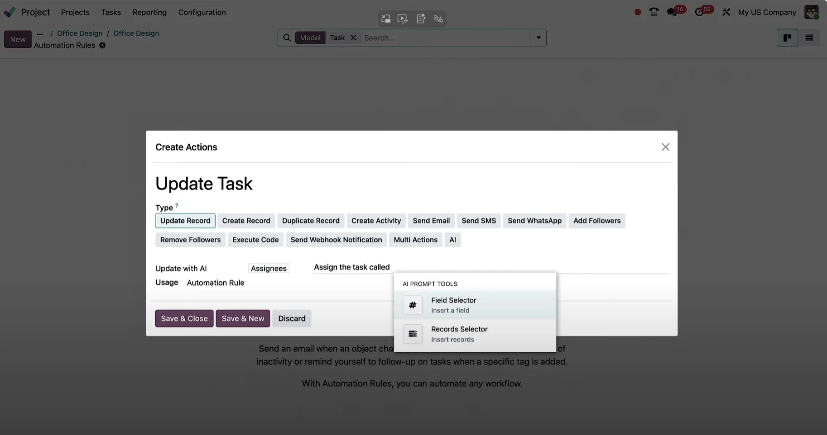Click the Assignees field tag
Screen dimensions: 827x435
tap(268, 268)
